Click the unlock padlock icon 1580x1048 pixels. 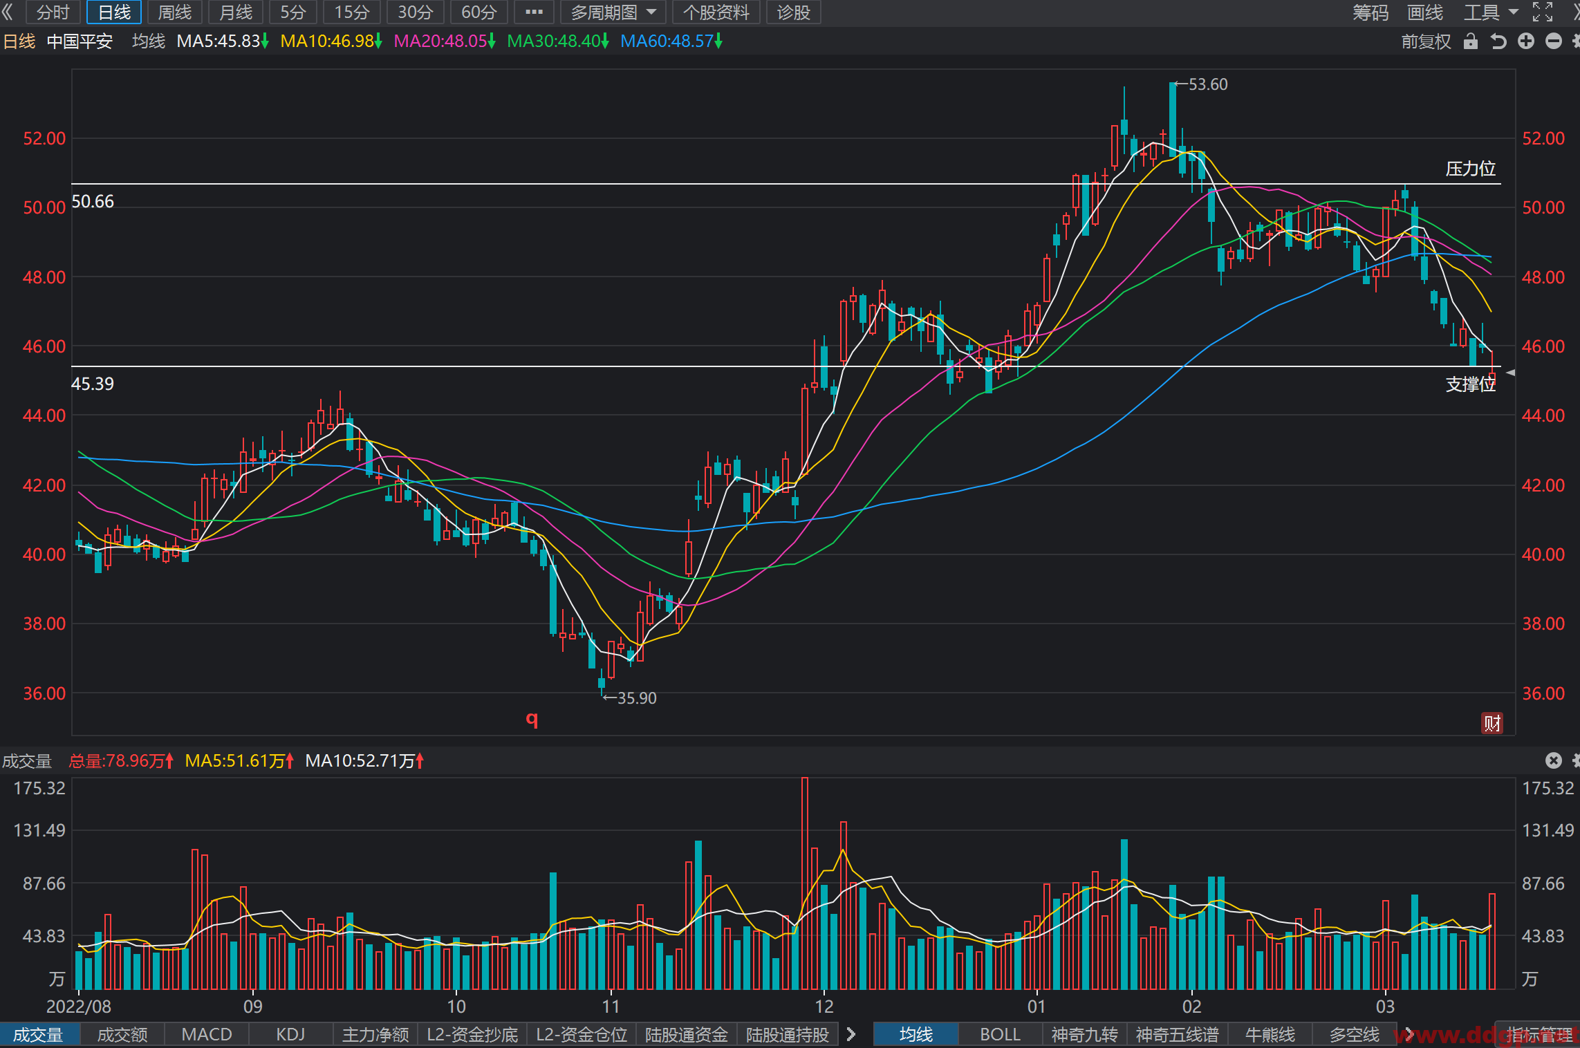pos(1471,41)
